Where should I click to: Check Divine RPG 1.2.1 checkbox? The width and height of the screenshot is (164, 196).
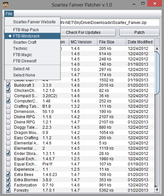[8, 122]
